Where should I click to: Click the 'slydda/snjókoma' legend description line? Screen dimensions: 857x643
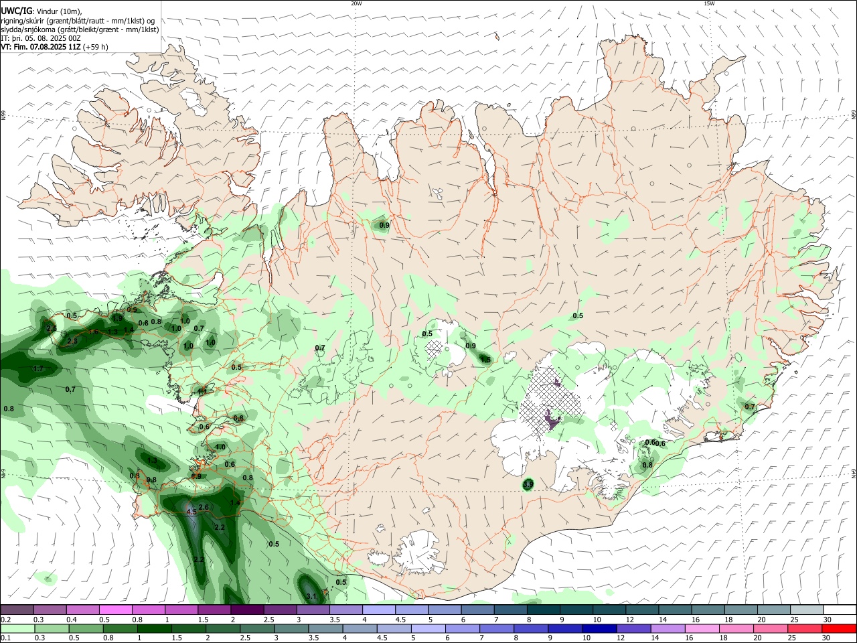point(80,29)
